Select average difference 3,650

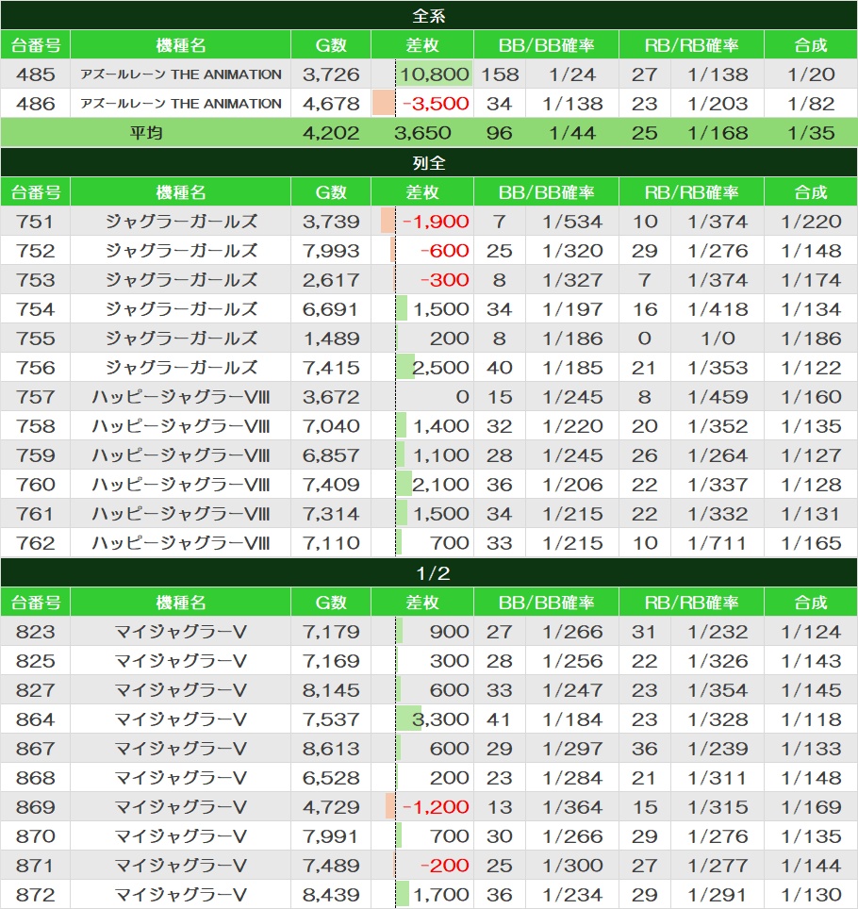click(x=422, y=133)
